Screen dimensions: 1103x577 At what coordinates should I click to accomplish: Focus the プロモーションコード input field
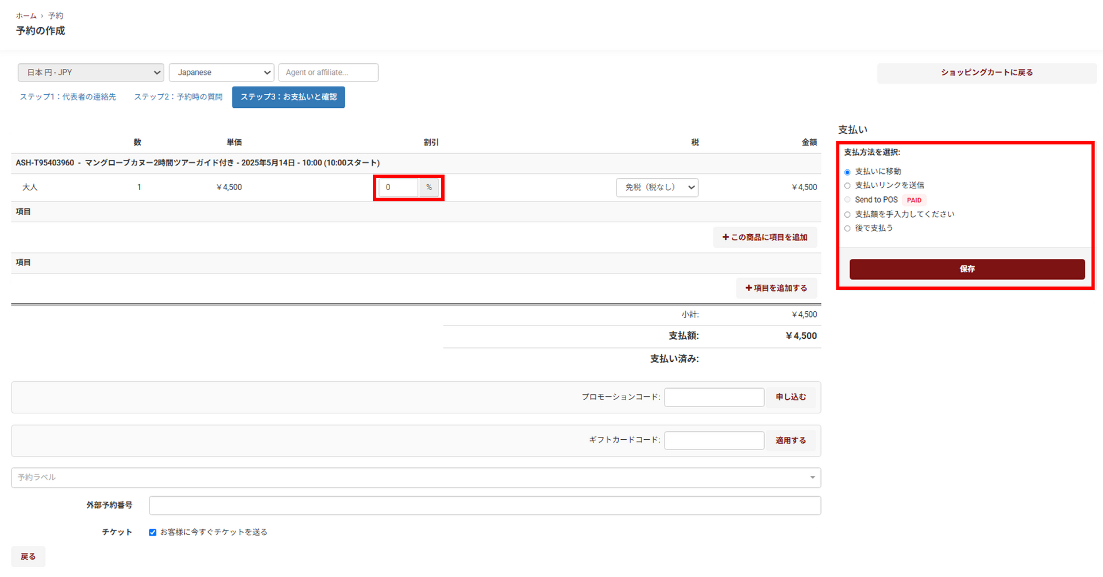pyautogui.click(x=714, y=397)
